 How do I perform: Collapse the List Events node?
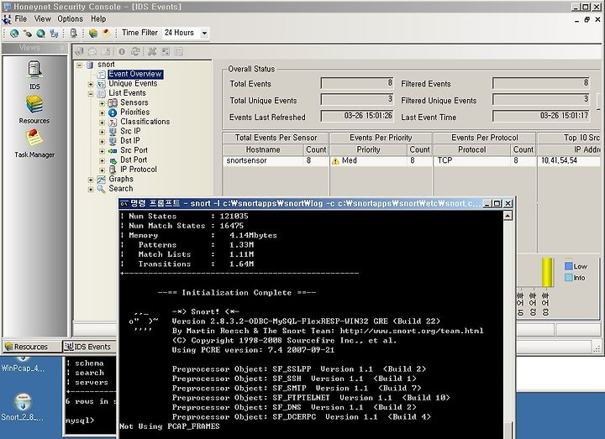click(91, 94)
